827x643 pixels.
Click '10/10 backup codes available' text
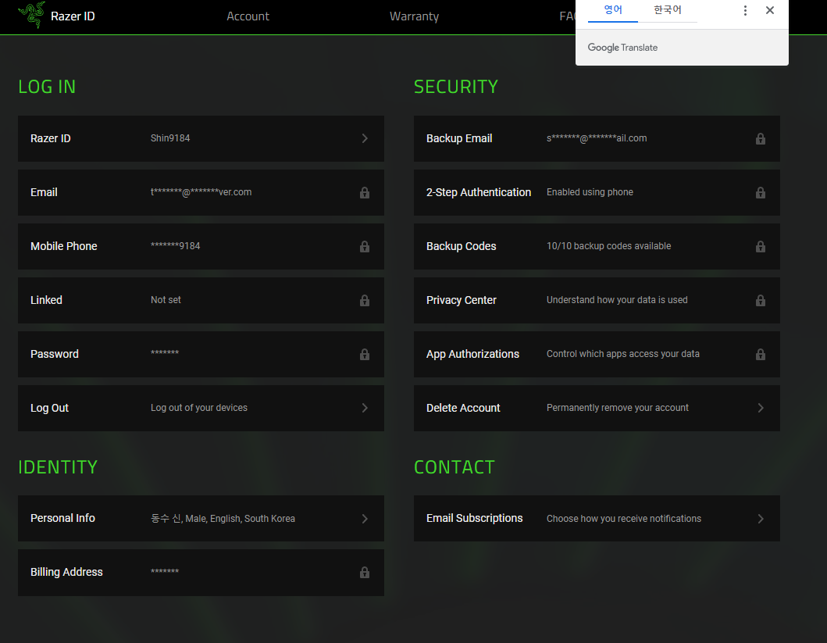pos(608,246)
